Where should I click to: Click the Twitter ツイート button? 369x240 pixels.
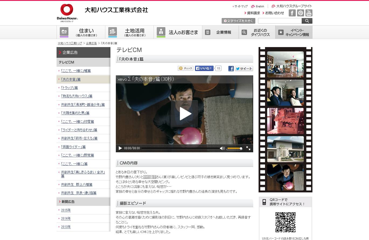pos(244,69)
